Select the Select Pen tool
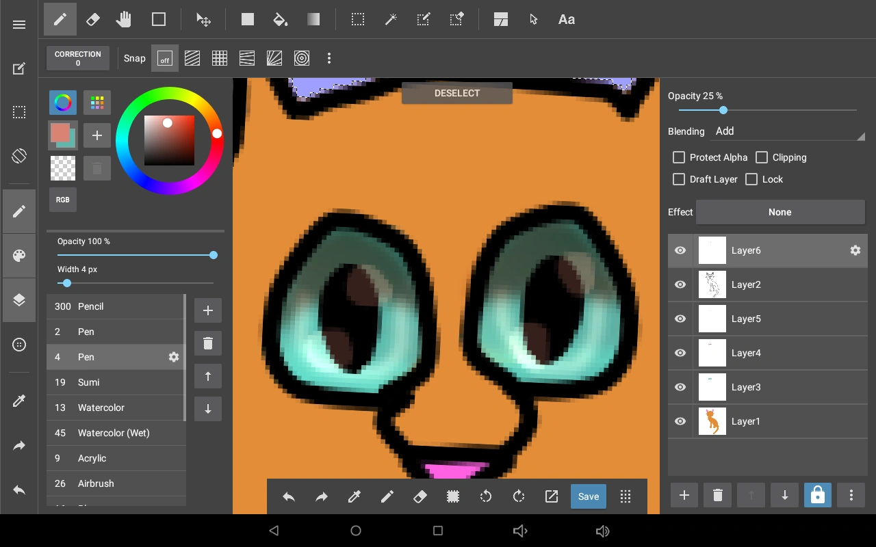 click(424, 19)
